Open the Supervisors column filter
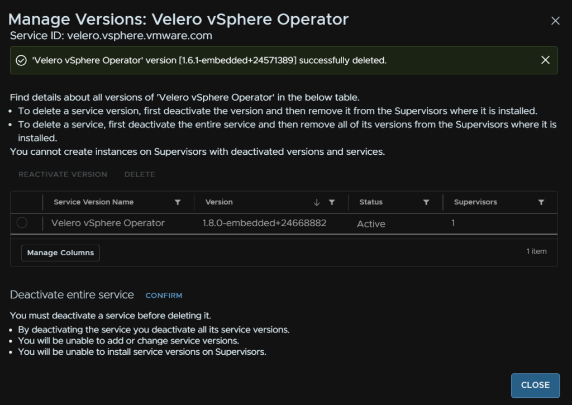This screenshot has height=405, width=572. click(x=541, y=202)
